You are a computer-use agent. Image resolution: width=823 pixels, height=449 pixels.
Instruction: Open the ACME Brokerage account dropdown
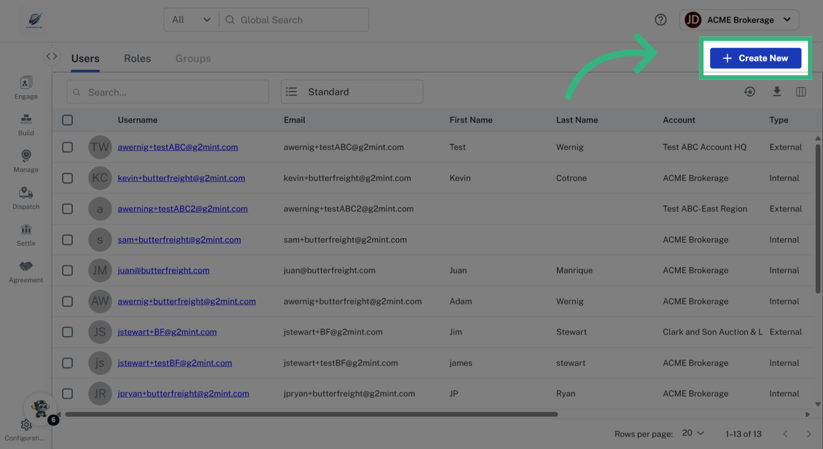(739, 20)
